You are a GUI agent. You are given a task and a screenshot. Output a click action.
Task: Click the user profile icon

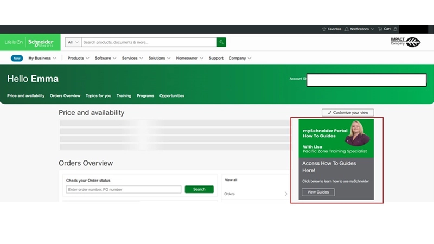click(395, 29)
